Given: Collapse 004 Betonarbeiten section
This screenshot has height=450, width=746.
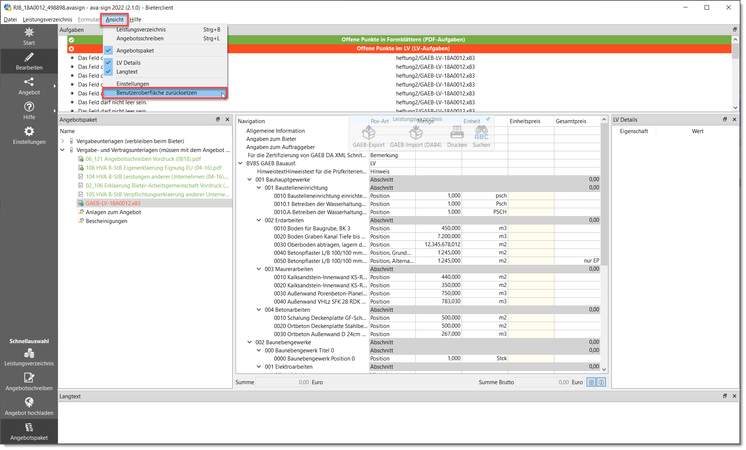Looking at the screenshot, I should click(259, 310).
